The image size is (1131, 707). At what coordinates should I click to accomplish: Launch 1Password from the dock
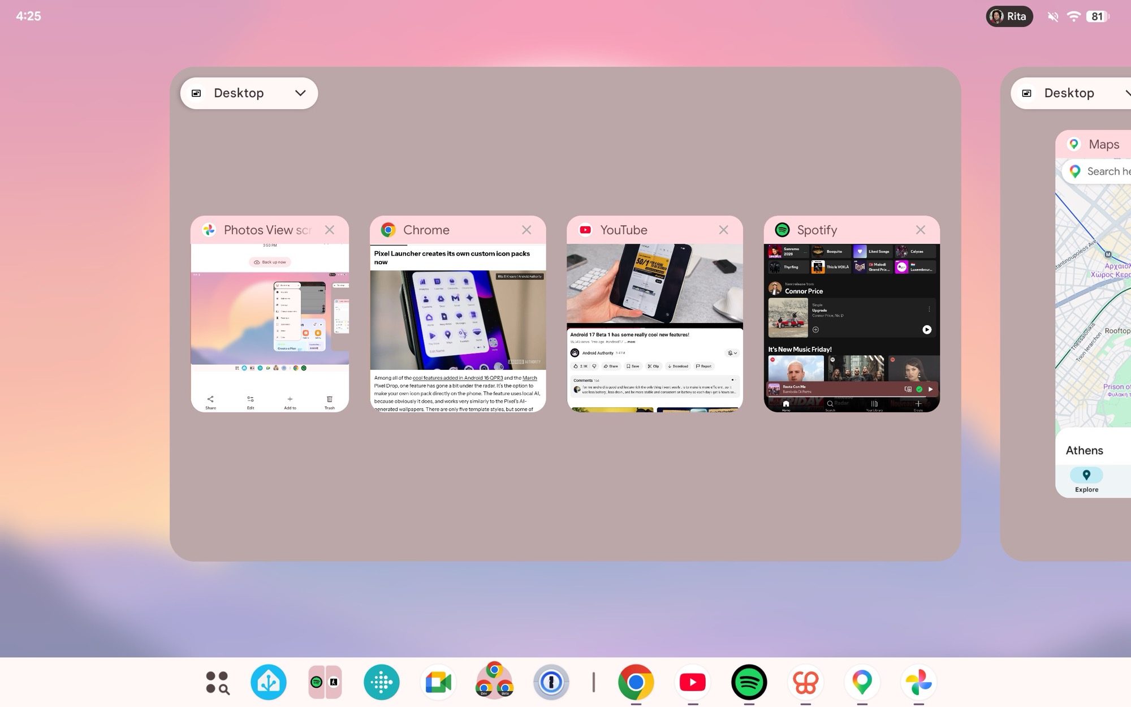[x=551, y=683]
